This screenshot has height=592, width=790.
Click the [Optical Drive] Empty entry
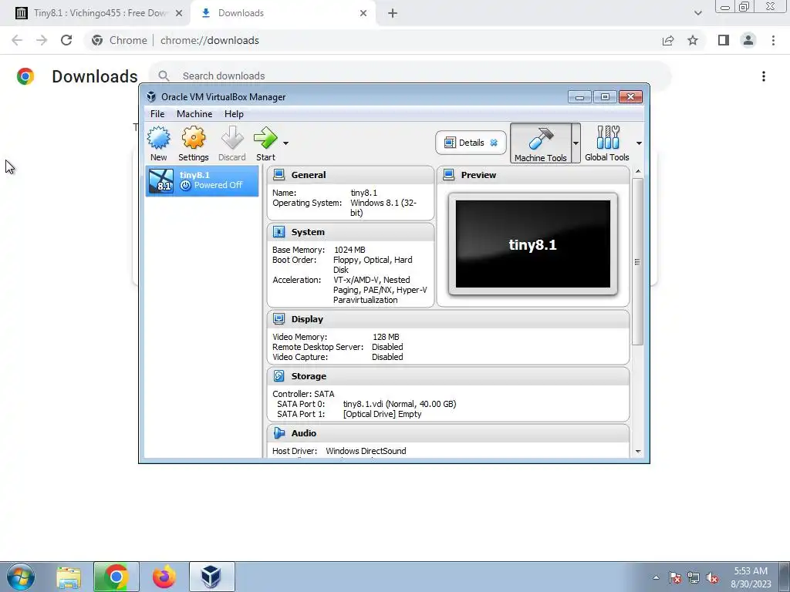tap(383, 414)
